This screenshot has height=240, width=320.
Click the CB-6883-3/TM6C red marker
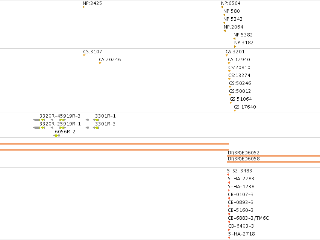229,222
